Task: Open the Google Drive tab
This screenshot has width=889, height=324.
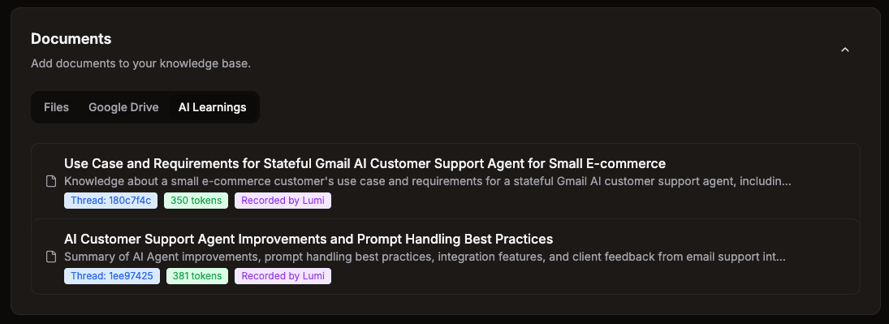Action: pos(123,107)
